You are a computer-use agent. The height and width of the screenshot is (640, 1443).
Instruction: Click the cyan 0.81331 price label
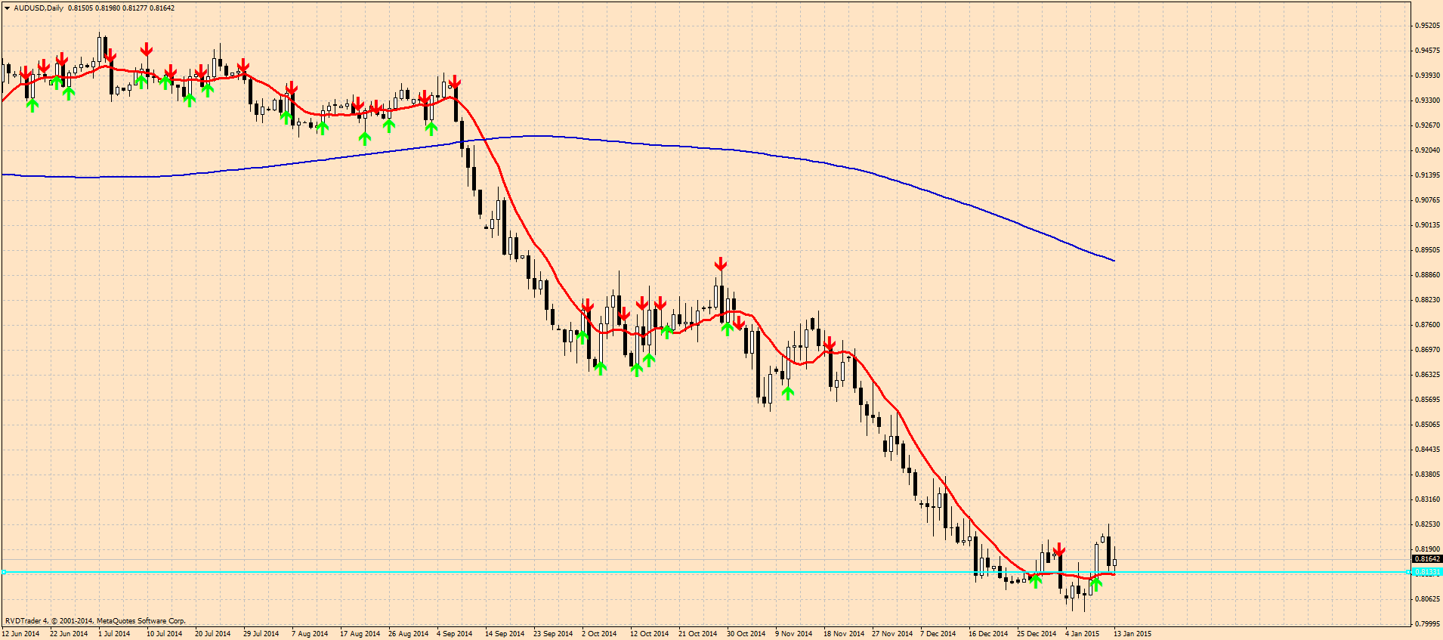(1427, 572)
